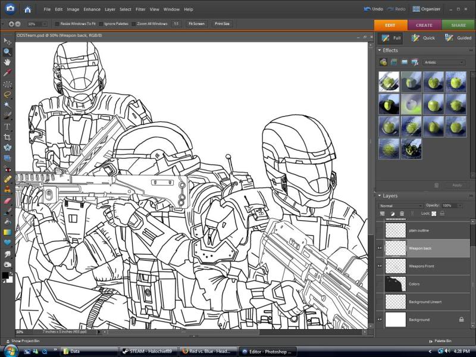
Task: Enable Zoom All Windows checkbox
Action: [133, 24]
